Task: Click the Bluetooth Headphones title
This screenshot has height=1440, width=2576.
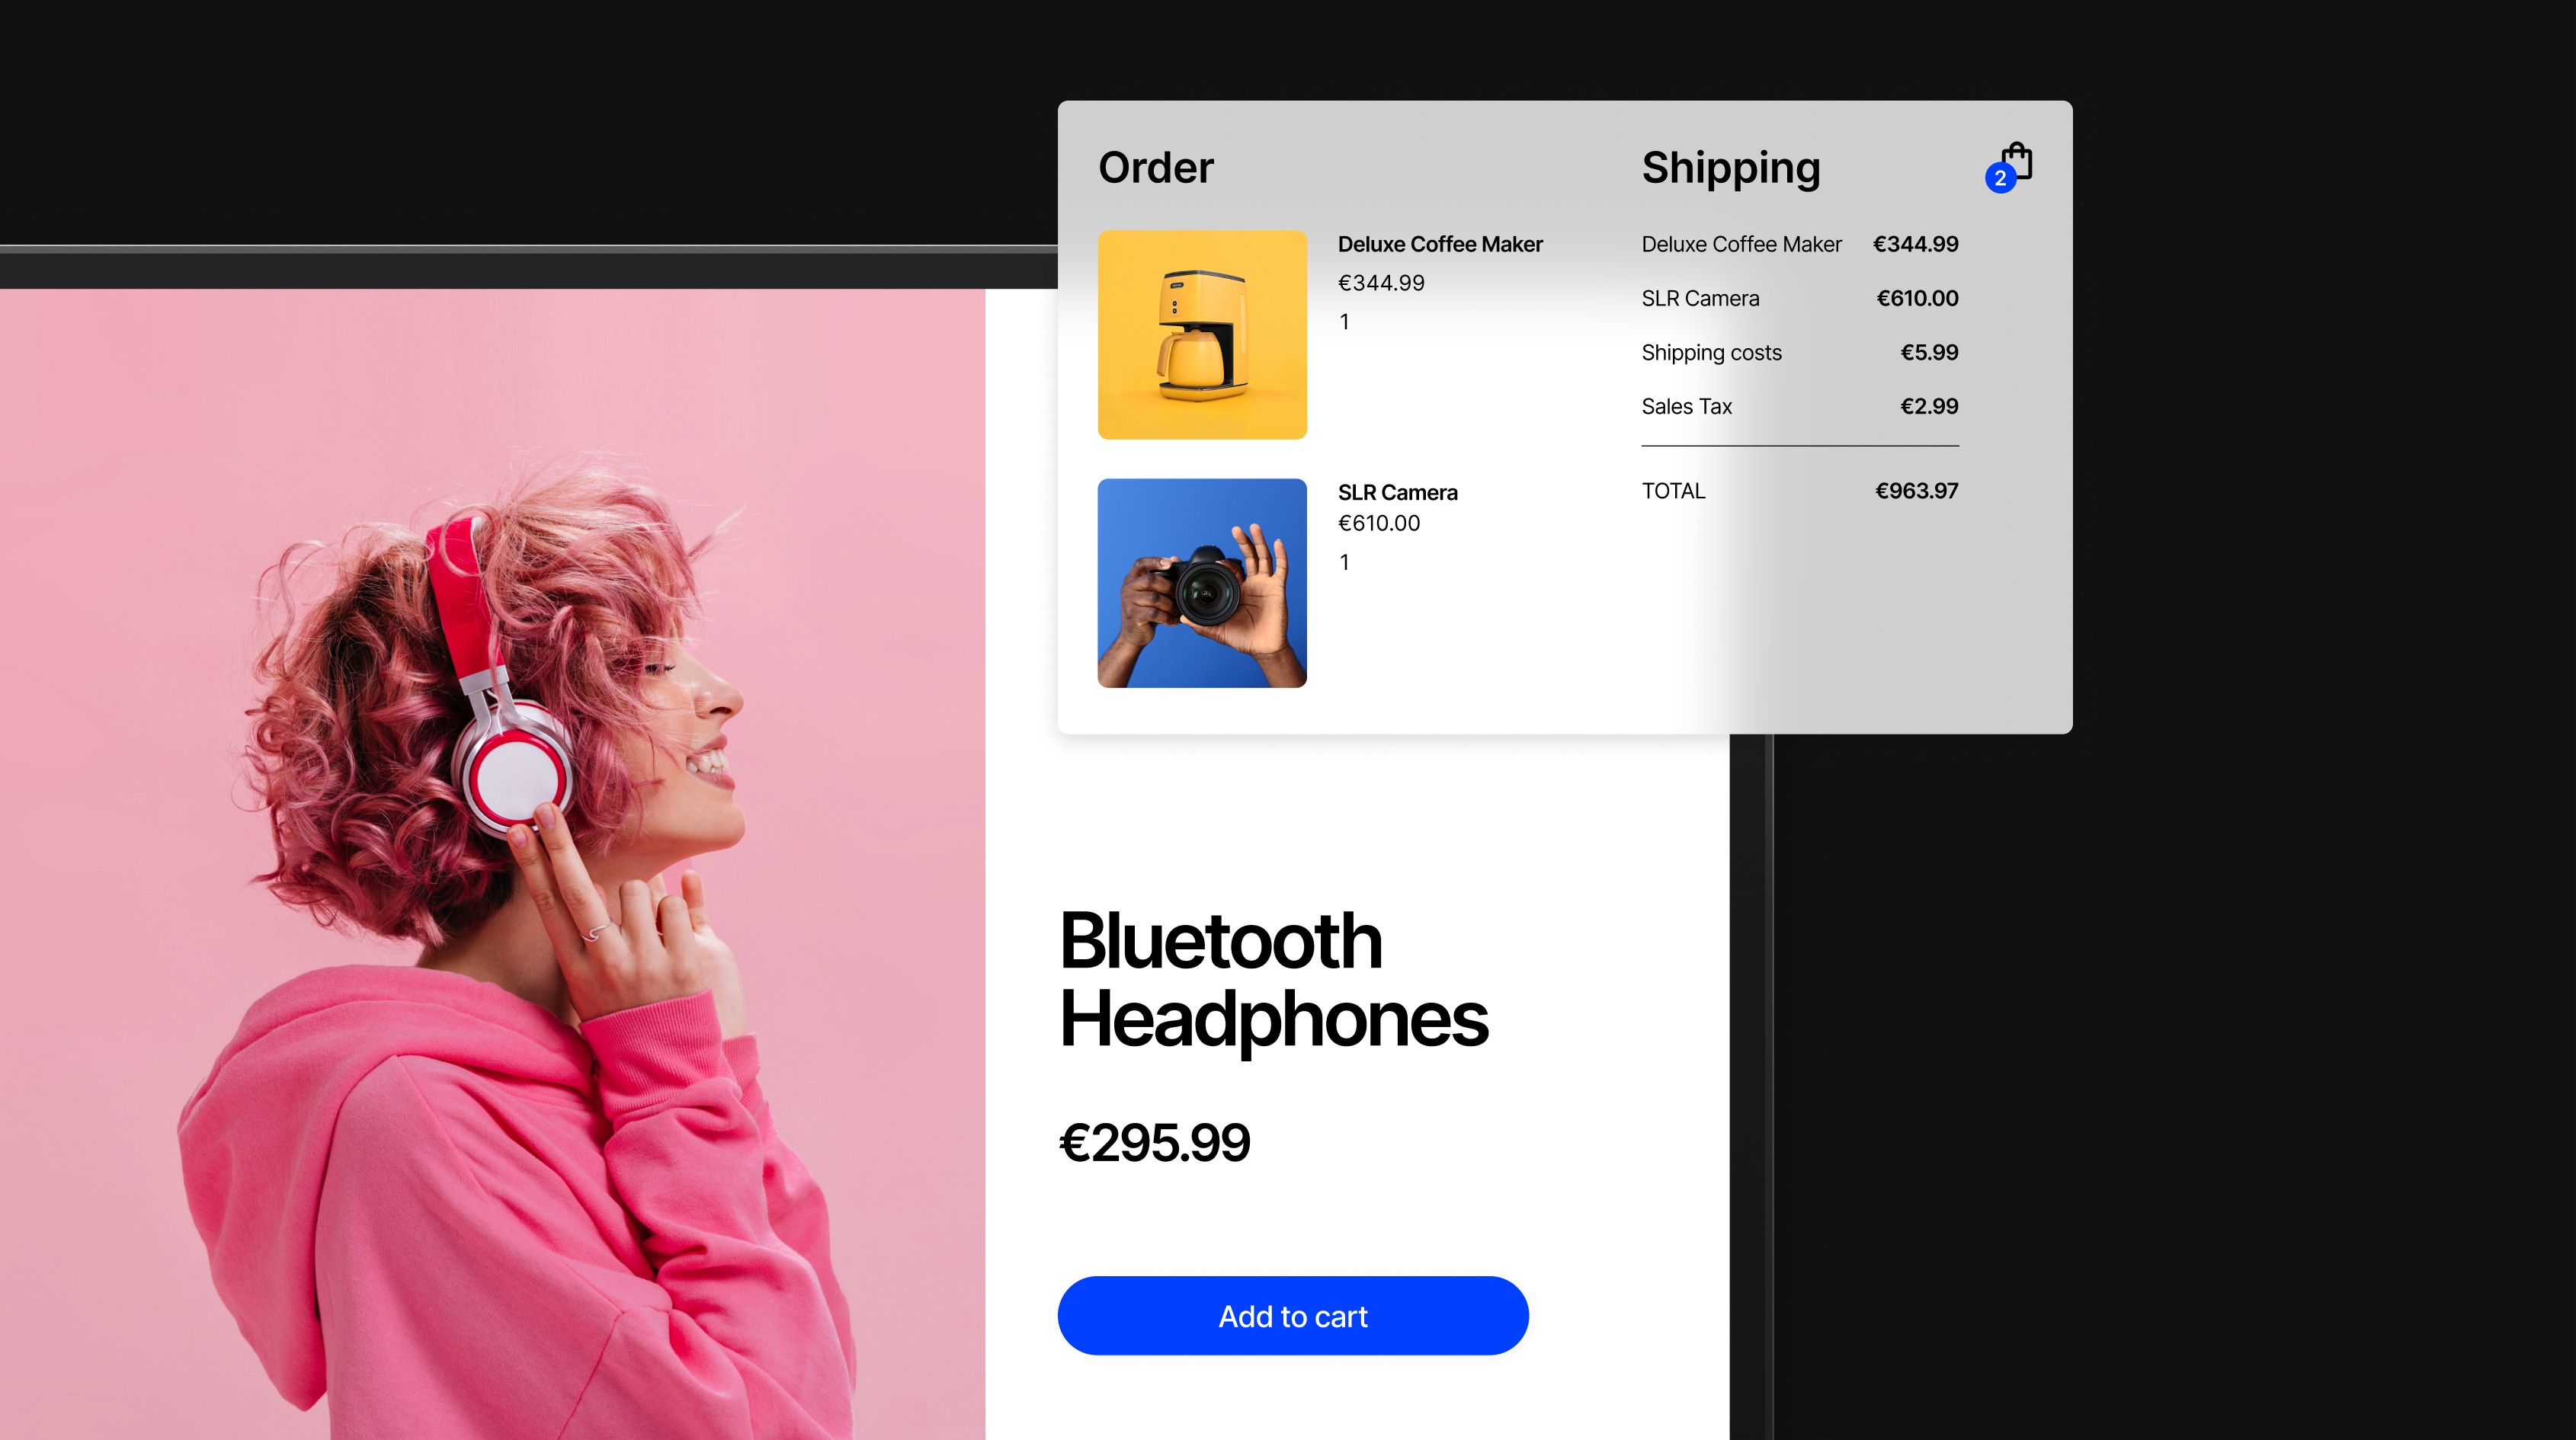Action: click(x=1274, y=979)
